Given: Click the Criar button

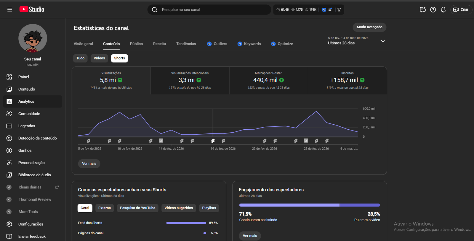Looking at the screenshot, I should (461, 10).
